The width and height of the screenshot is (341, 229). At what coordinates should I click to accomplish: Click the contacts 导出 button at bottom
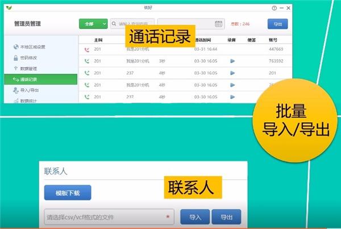pos(226,217)
